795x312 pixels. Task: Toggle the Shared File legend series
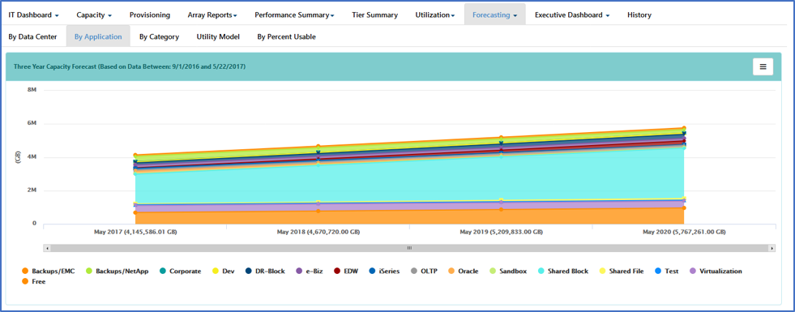point(621,271)
